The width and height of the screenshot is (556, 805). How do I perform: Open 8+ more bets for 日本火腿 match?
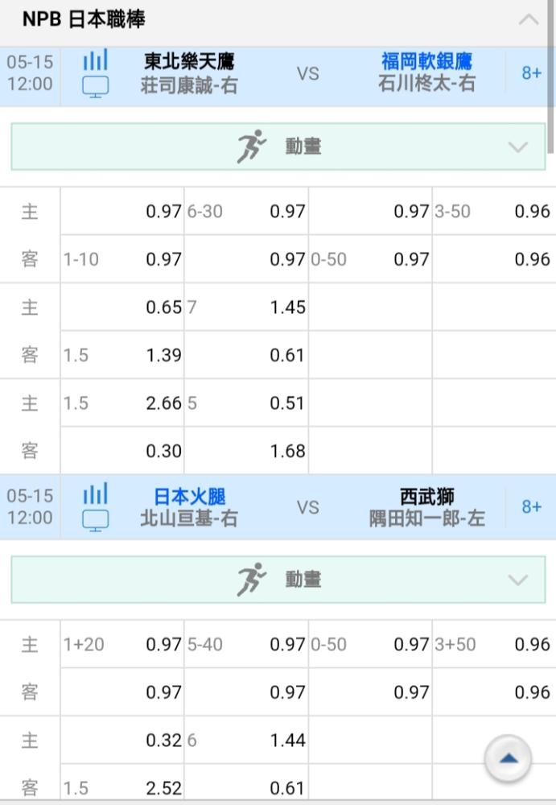pyautogui.click(x=531, y=507)
